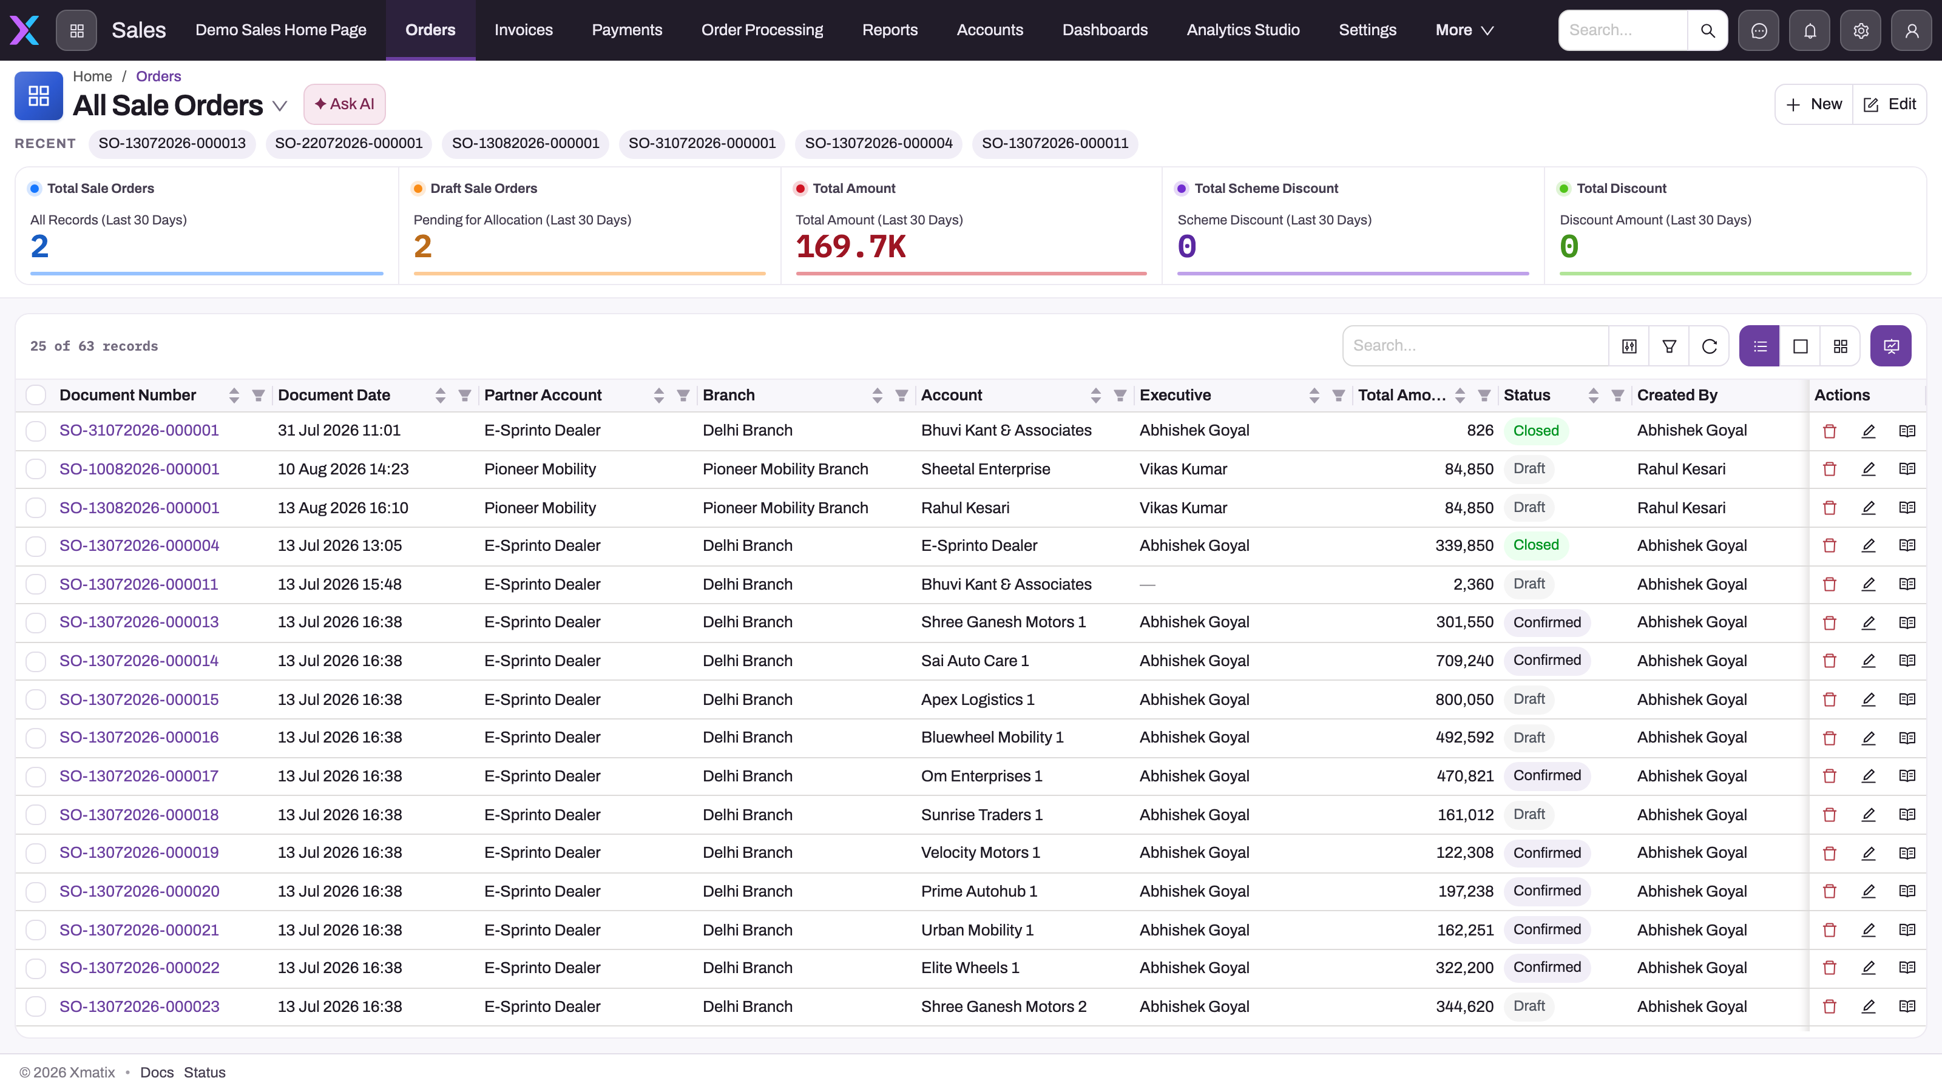Click the Ask AI button
Screen dimensions: 1942x1092
pyautogui.click(x=345, y=104)
